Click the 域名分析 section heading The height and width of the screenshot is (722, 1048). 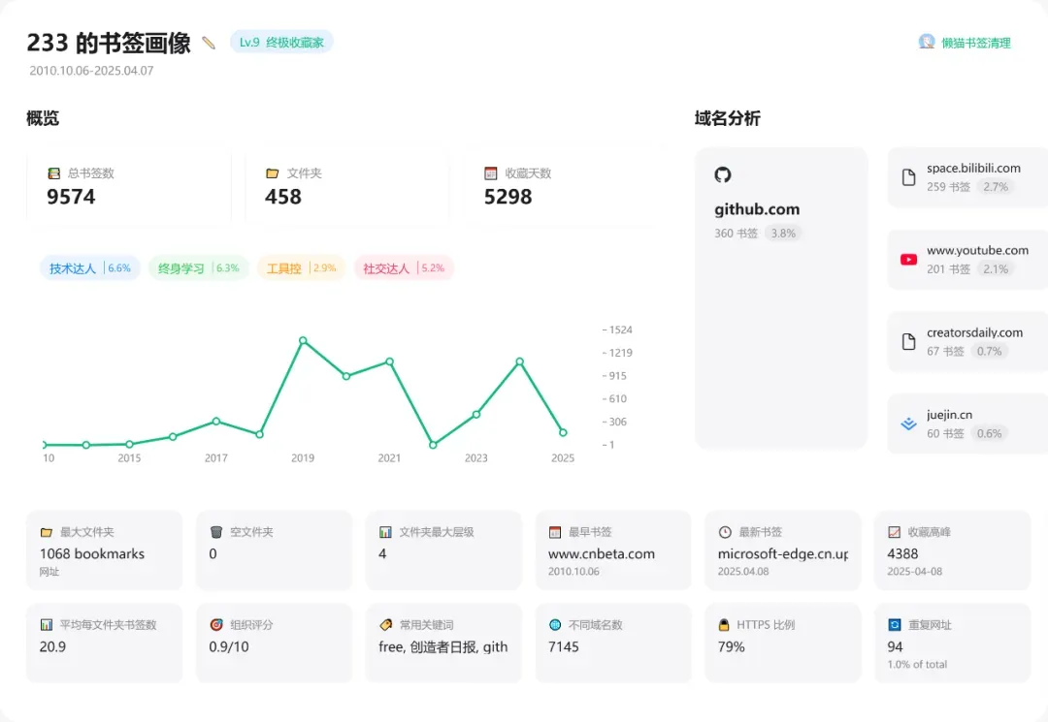727,119
